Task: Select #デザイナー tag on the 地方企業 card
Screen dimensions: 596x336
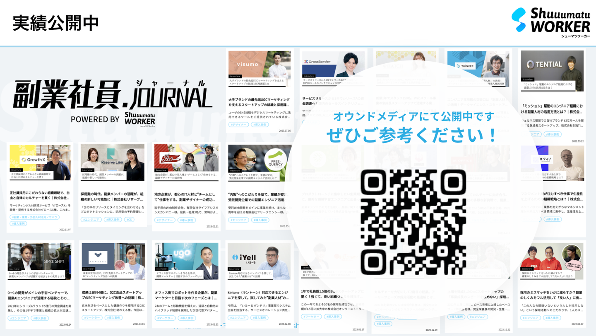Action: tap(165, 220)
